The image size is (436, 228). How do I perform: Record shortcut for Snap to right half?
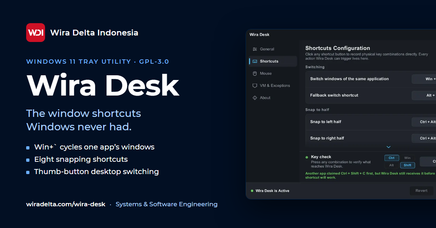pyautogui.click(x=424, y=138)
